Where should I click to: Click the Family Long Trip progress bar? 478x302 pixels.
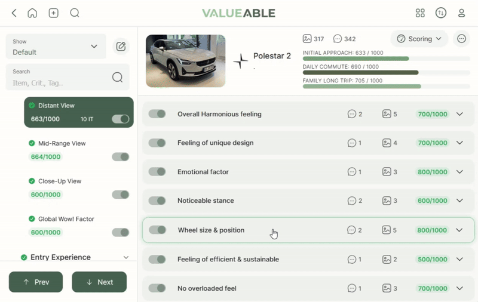(386, 87)
